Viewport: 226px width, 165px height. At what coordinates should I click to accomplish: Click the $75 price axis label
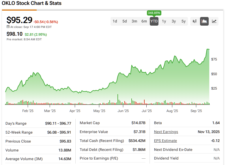(x=214, y=59)
